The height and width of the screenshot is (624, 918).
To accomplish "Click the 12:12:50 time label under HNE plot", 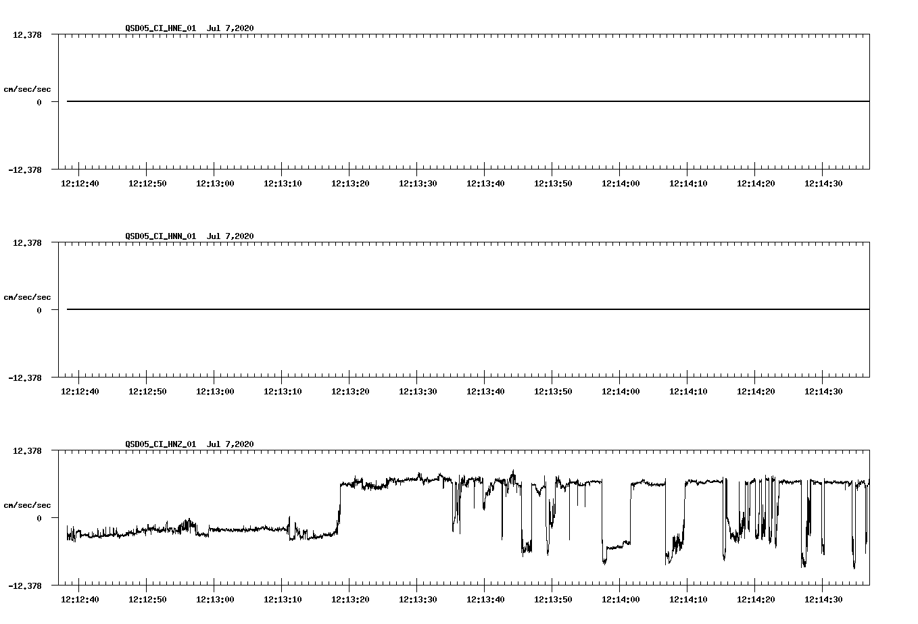I will (147, 184).
